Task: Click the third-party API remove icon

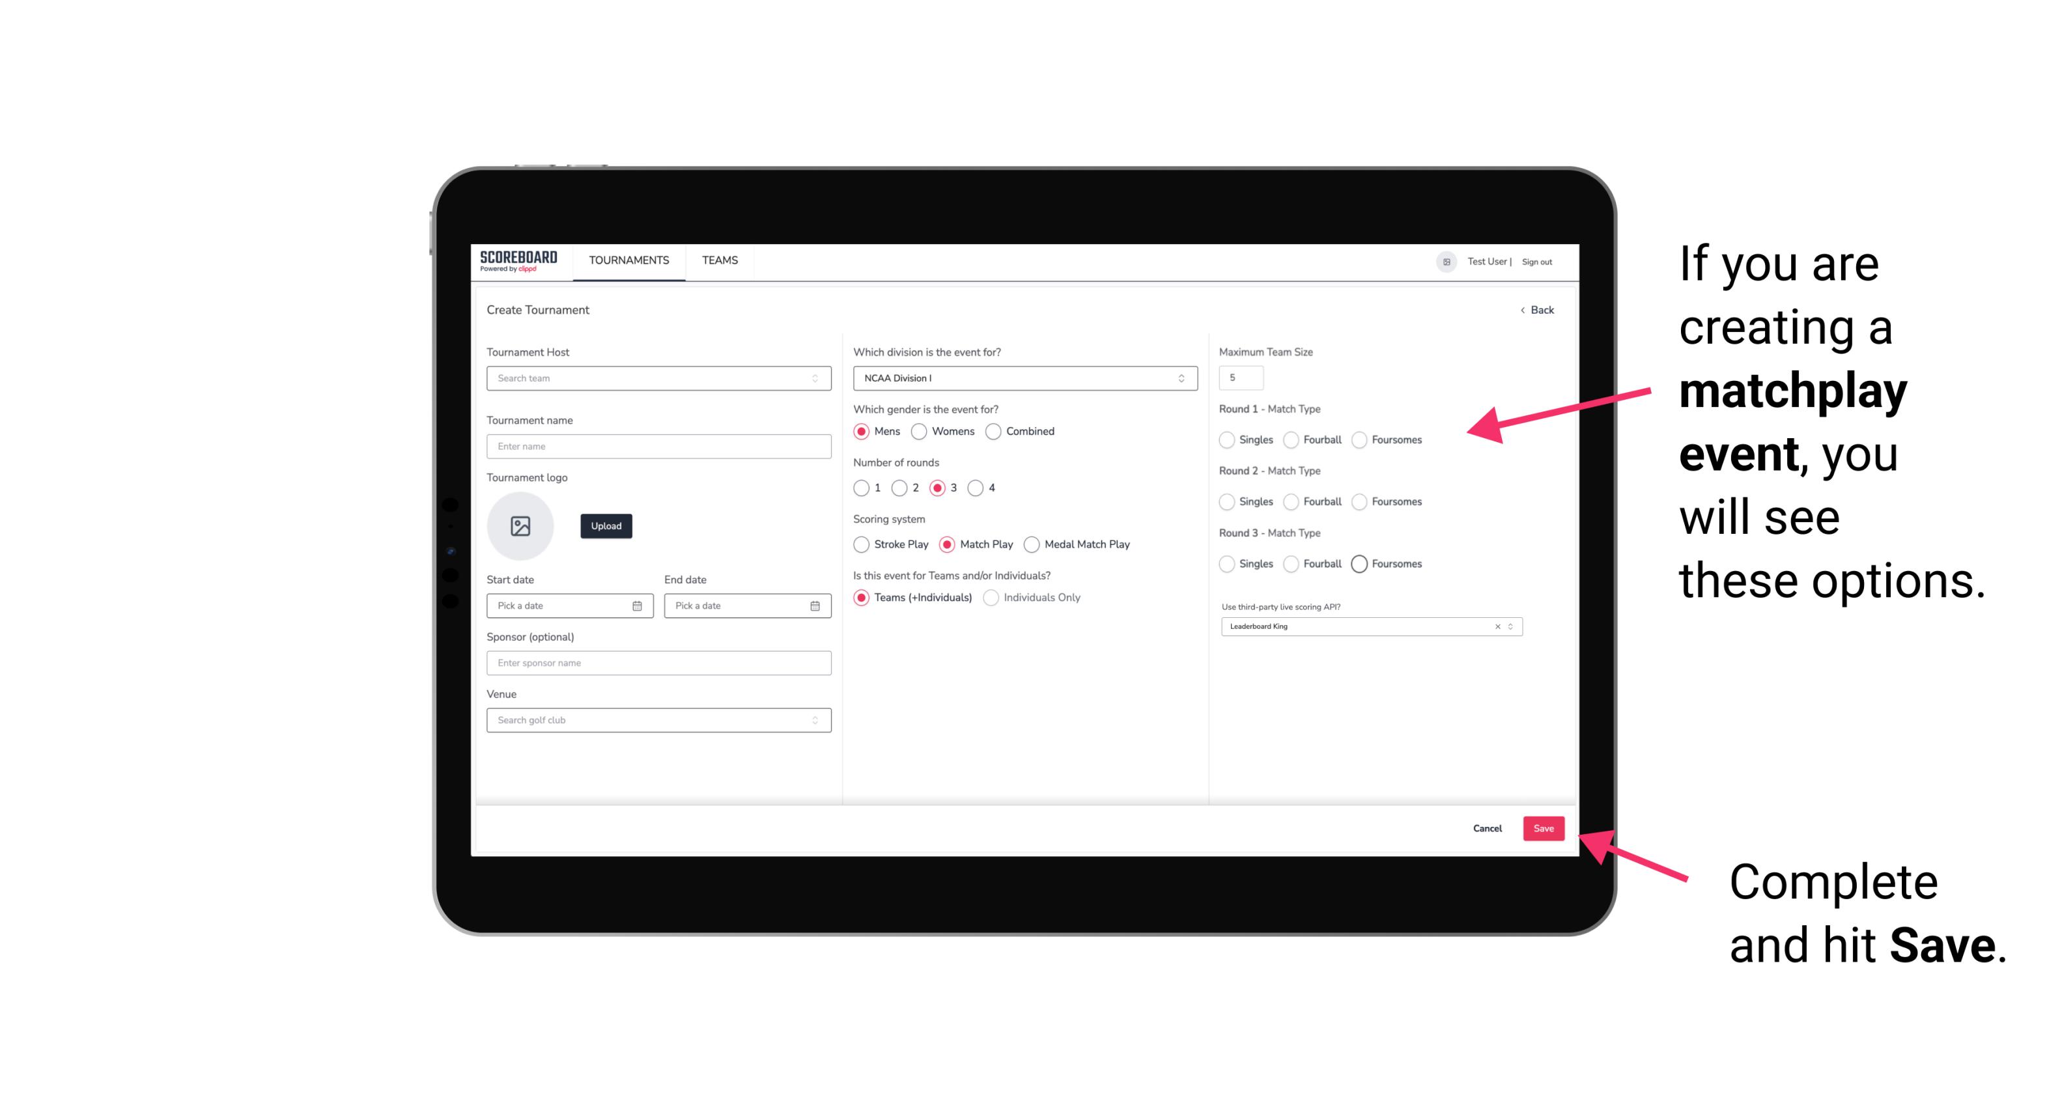Action: click(x=1497, y=626)
